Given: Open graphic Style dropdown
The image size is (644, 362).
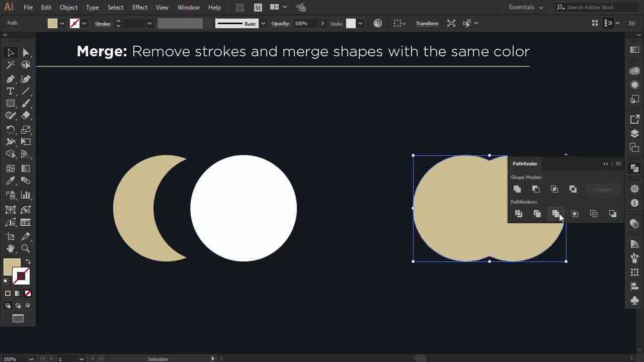Looking at the screenshot, I should 360,24.
